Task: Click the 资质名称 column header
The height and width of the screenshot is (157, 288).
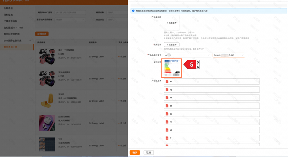Action: pos(92,42)
